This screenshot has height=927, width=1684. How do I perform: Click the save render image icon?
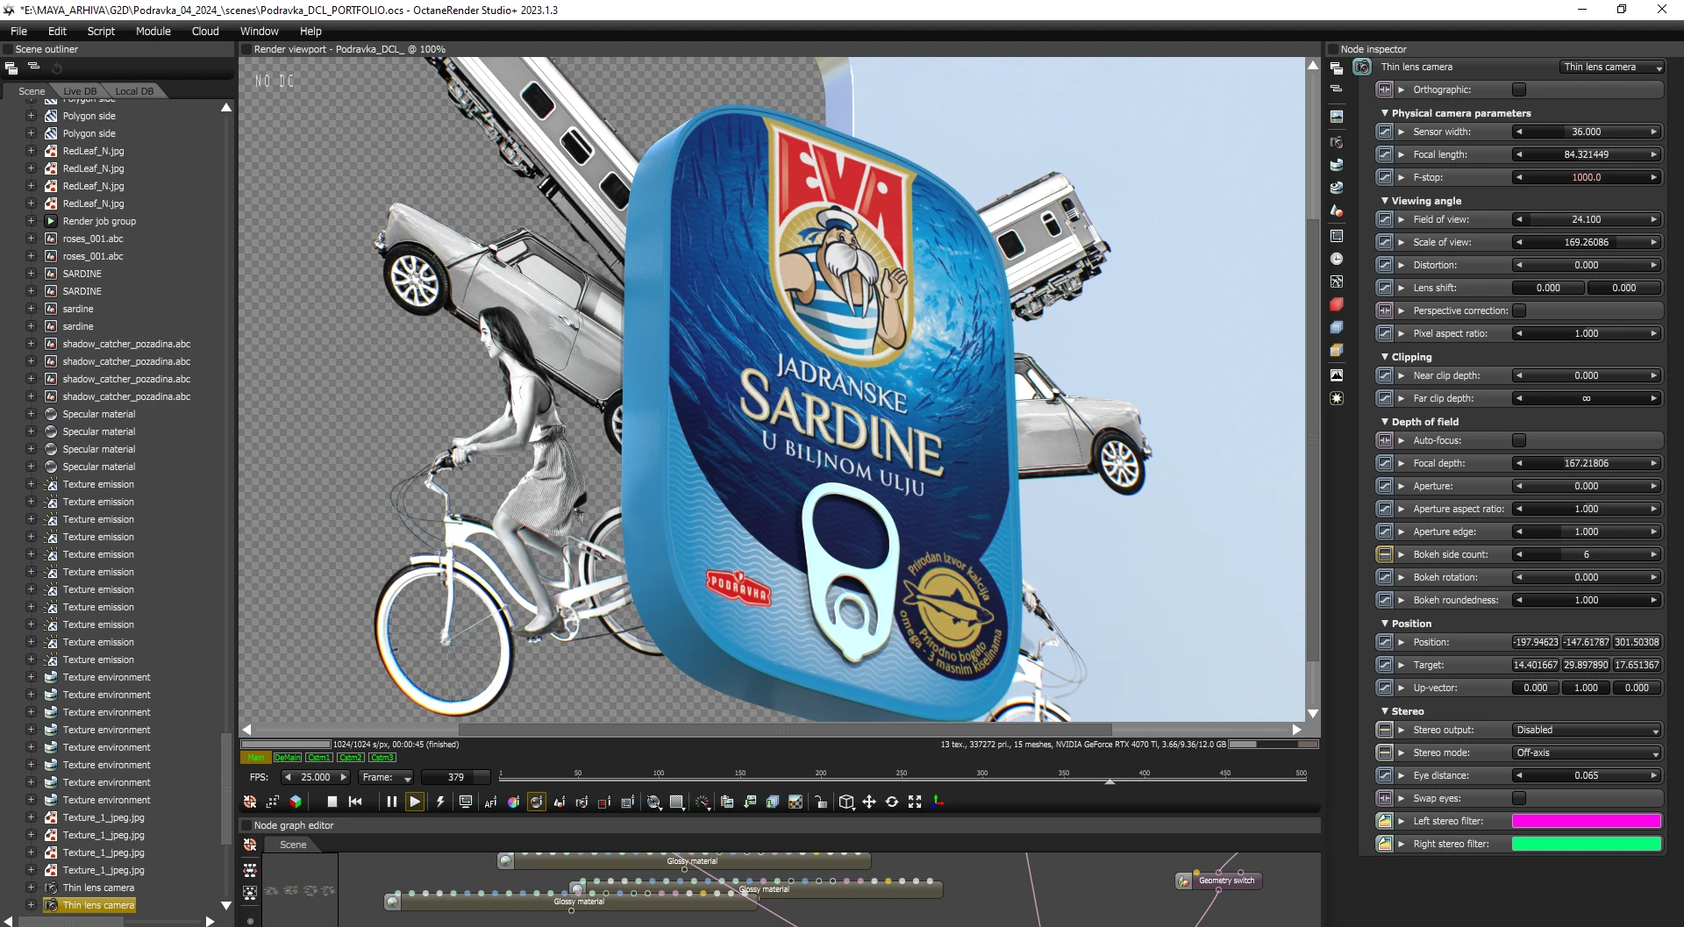coord(750,802)
